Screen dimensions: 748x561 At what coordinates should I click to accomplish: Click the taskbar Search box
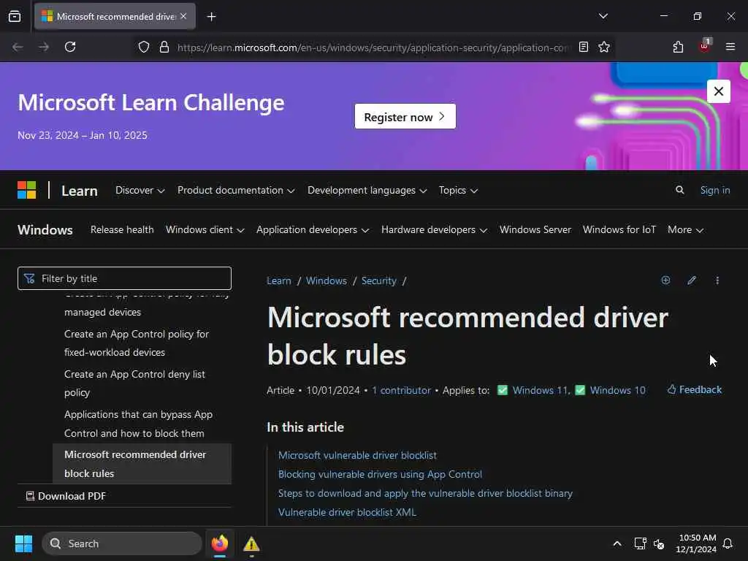(122, 543)
